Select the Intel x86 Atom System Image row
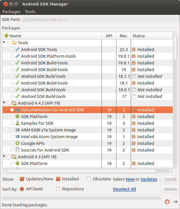 click(88, 137)
